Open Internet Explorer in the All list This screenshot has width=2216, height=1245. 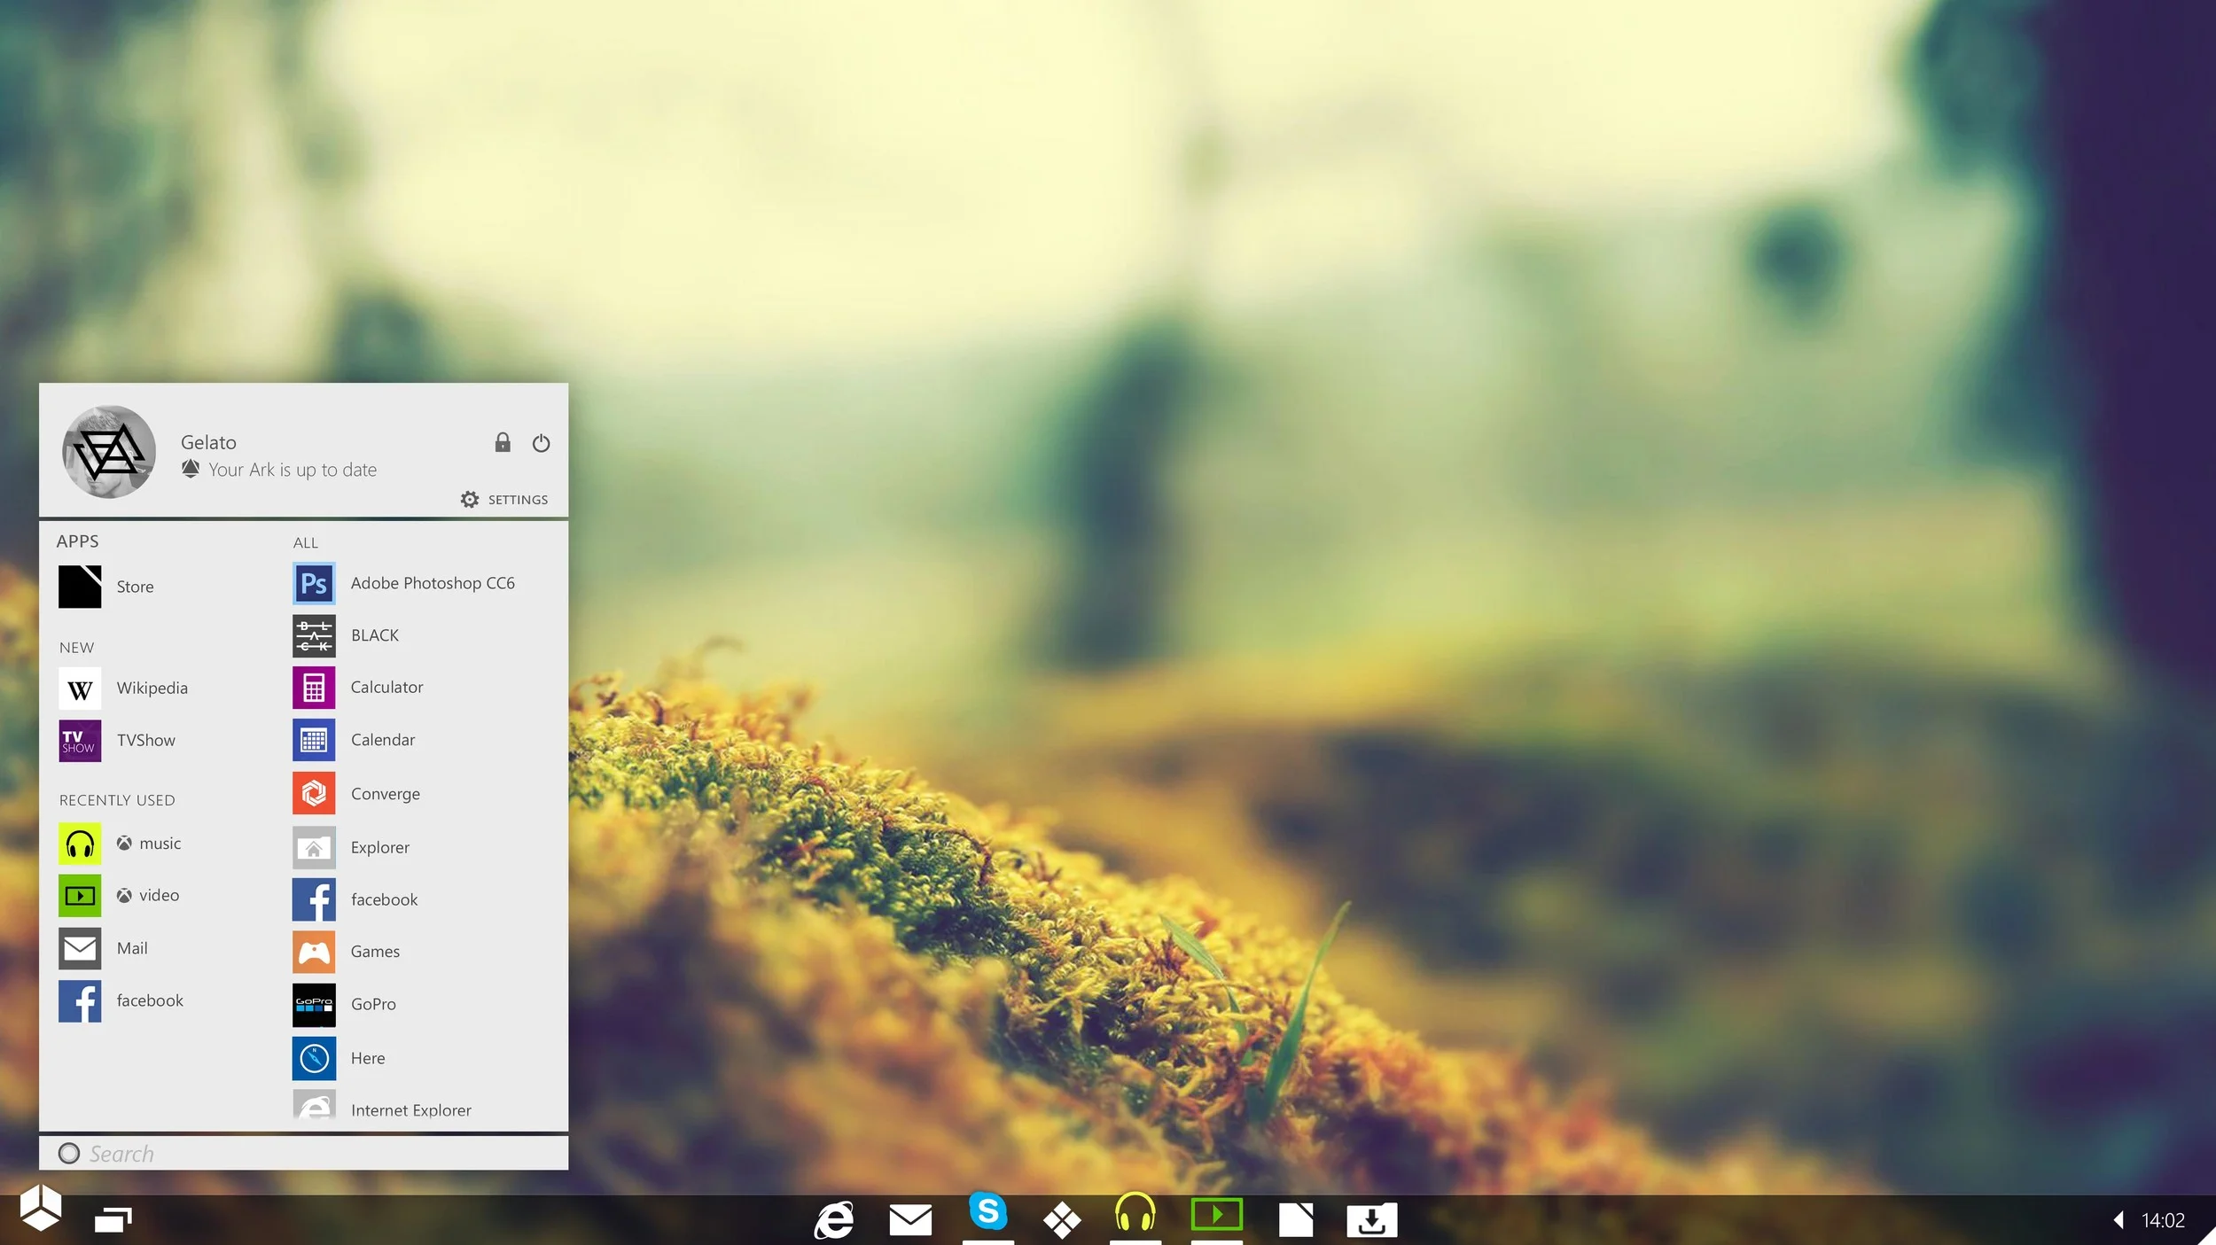coord(314,1105)
